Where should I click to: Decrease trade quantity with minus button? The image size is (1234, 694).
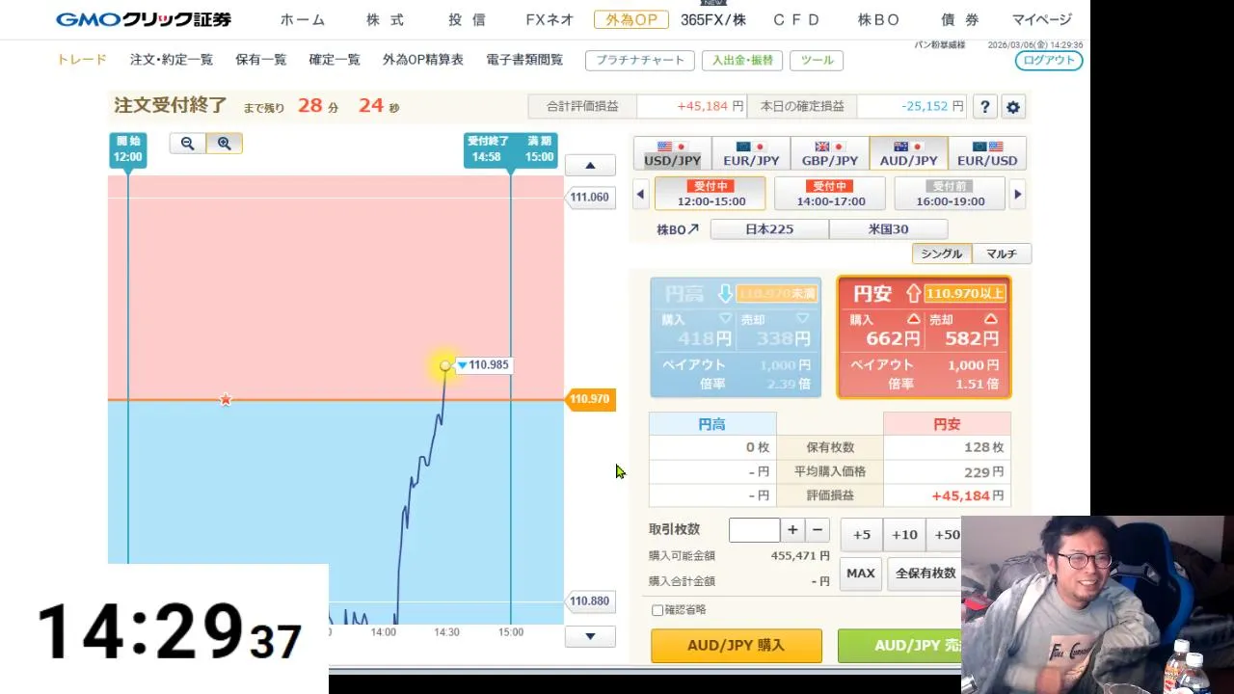(818, 529)
